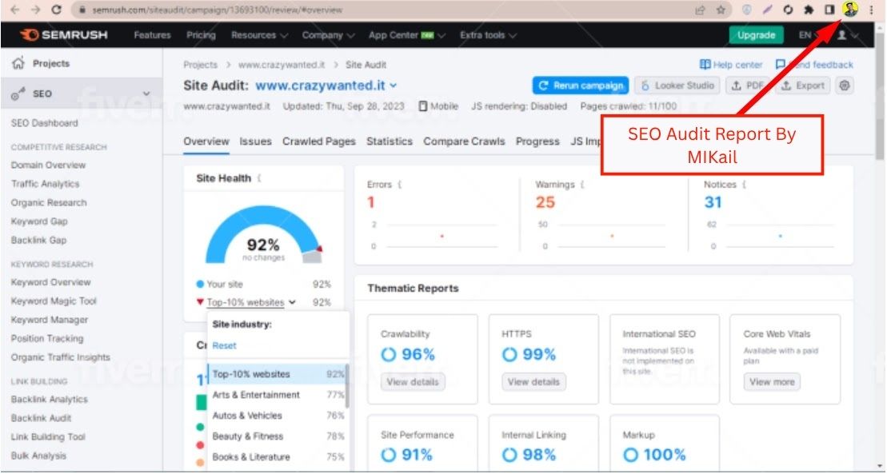This screenshot has height=474, width=887.
Task: Click the Projects home icon in sidebar
Action: tap(18, 64)
